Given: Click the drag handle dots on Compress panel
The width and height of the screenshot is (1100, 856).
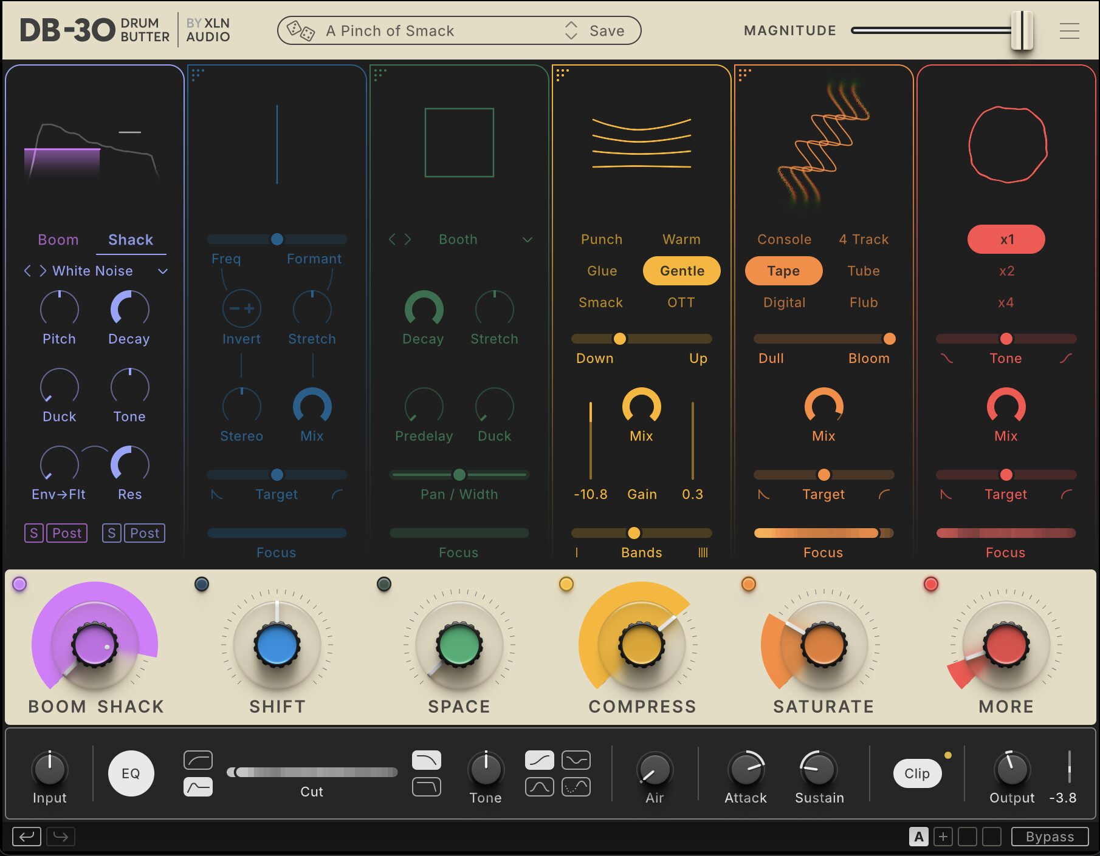Looking at the screenshot, I should click(562, 74).
